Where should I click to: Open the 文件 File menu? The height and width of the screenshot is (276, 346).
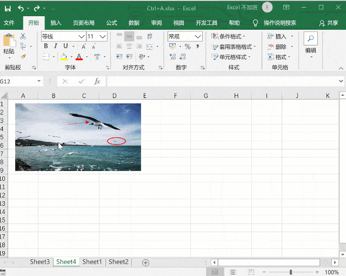click(x=9, y=23)
